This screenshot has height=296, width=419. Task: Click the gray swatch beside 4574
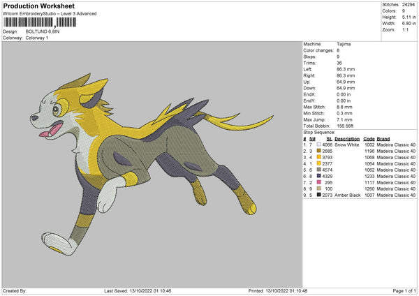(x=319, y=170)
